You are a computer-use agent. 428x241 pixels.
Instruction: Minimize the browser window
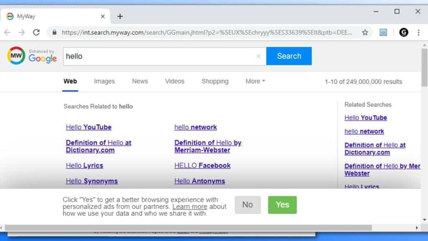pyautogui.click(x=376, y=11)
